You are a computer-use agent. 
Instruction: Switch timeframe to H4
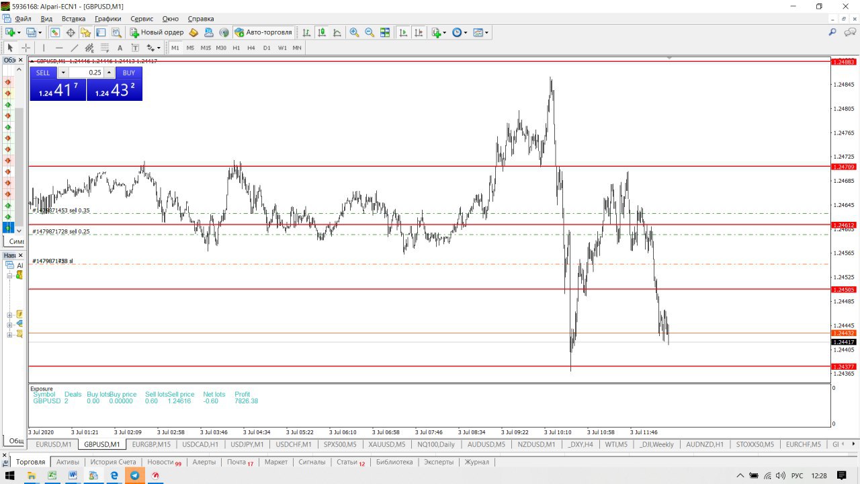click(x=251, y=48)
